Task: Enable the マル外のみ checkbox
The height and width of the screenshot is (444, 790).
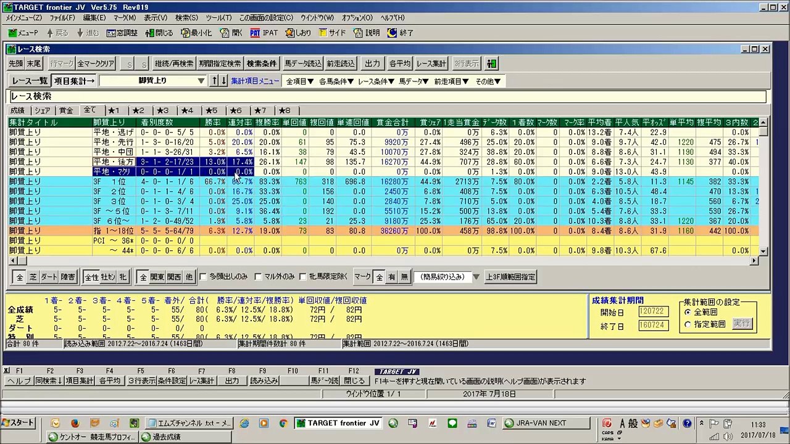Action: 259,277
